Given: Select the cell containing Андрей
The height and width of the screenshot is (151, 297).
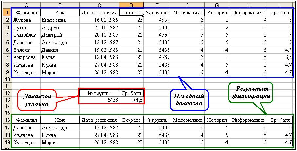Looking at the screenshot, I should coord(60,27).
